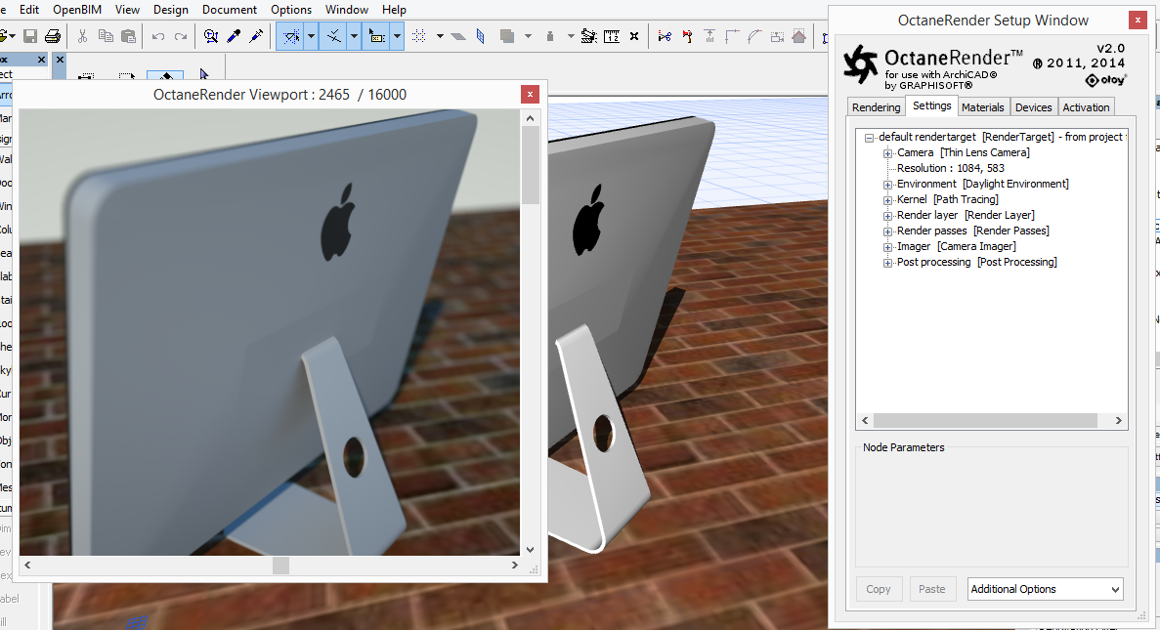
Task: Select the Resolution : 1084, 583 row
Action: [951, 169]
